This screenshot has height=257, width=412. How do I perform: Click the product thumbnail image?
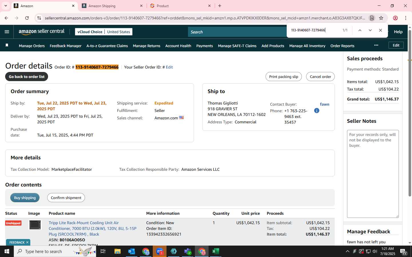(x=35, y=225)
